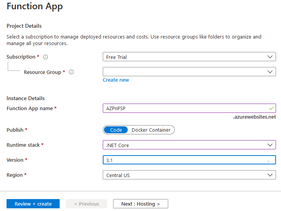Select the Docker Container publish option
The height and width of the screenshot is (211, 281).
(x=151, y=130)
